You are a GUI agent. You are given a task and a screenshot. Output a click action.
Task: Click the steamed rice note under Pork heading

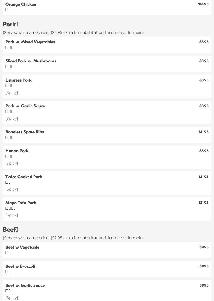pyautogui.click(x=73, y=32)
